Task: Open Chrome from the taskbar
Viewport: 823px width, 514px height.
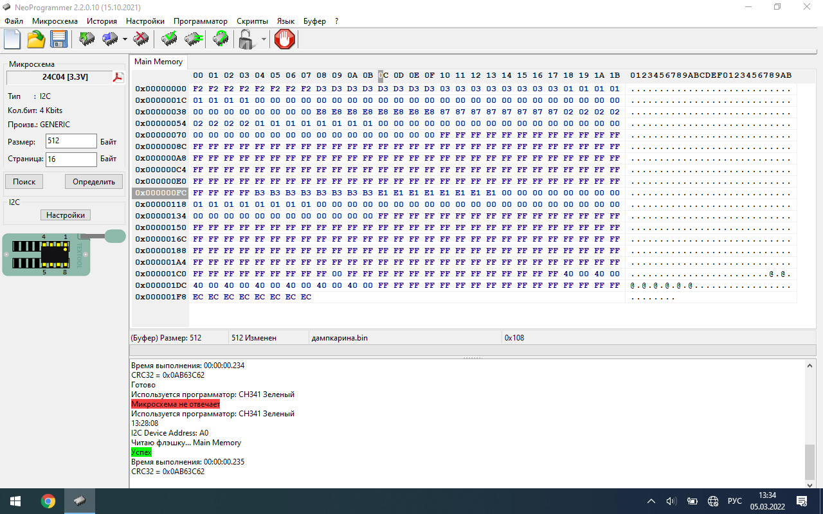Action: click(48, 501)
